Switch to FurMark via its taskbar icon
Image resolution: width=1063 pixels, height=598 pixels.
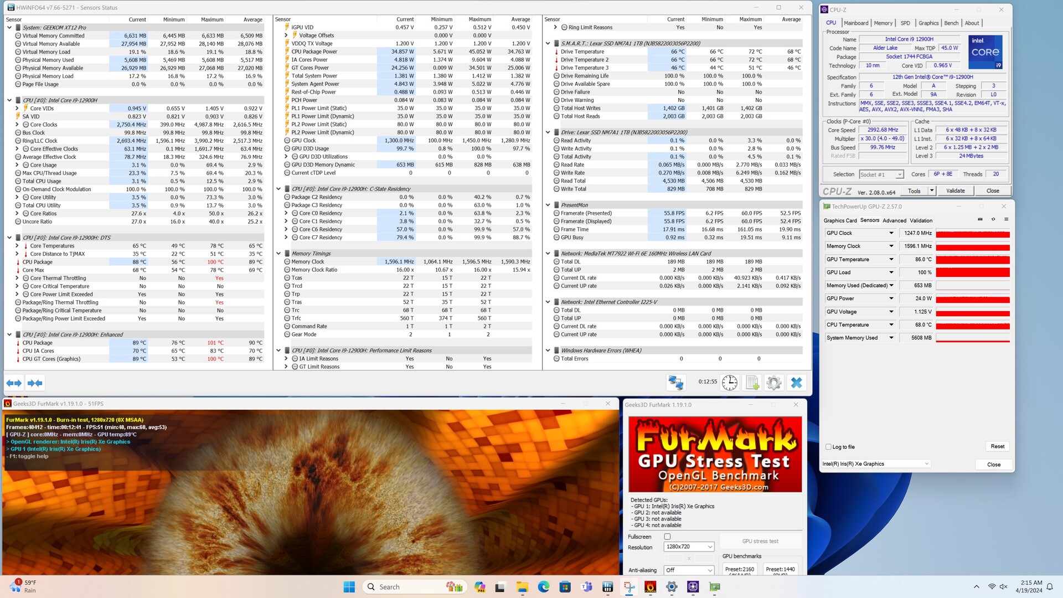pyautogui.click(x=650, y=587)
